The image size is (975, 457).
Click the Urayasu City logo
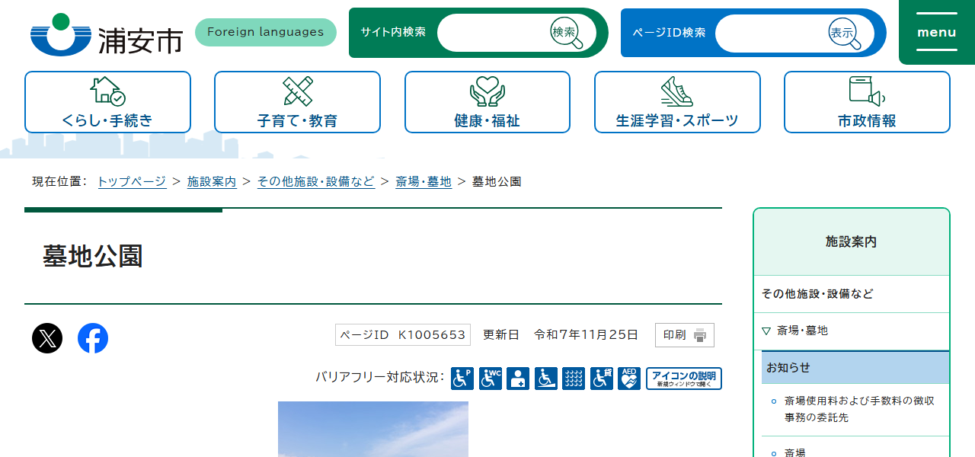[106, 34]
